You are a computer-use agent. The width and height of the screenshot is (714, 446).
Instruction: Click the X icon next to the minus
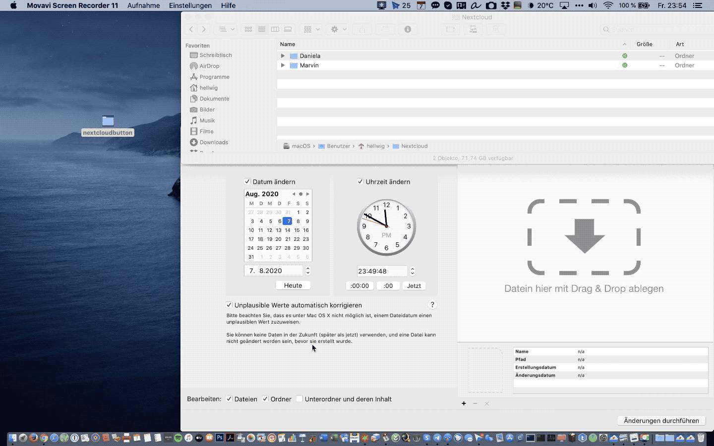point(486,404)
